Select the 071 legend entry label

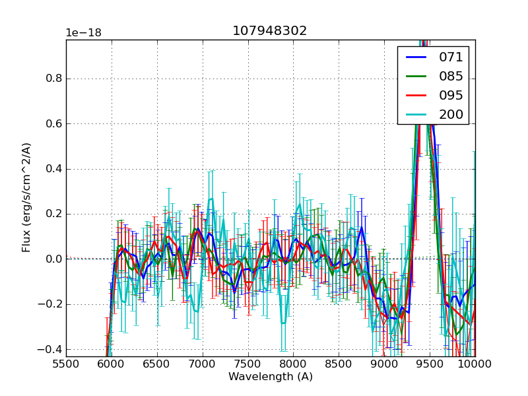(x=451, y=57)
